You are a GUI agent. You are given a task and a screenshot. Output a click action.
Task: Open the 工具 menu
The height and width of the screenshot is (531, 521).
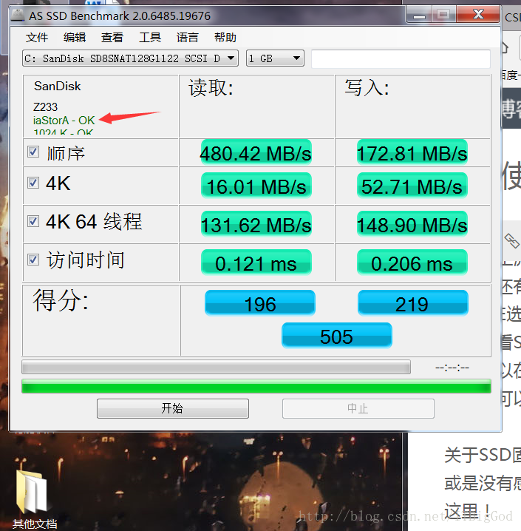pyautogui.click(x=150, y=37)
